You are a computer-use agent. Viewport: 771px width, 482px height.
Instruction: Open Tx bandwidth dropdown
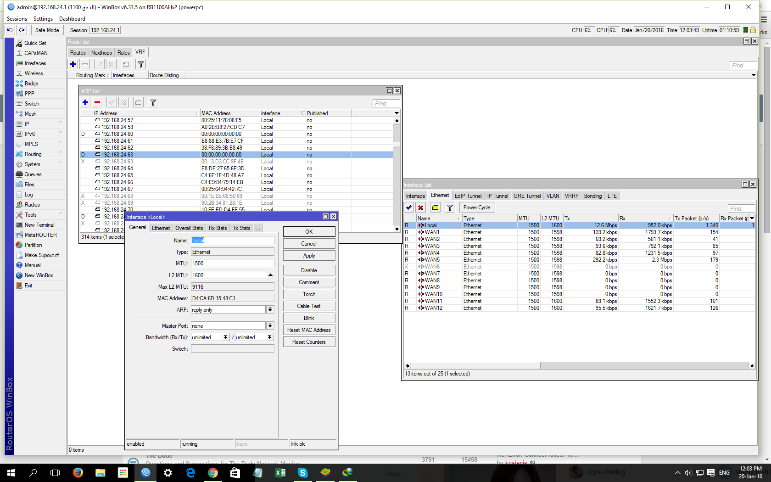coord(270,337)
